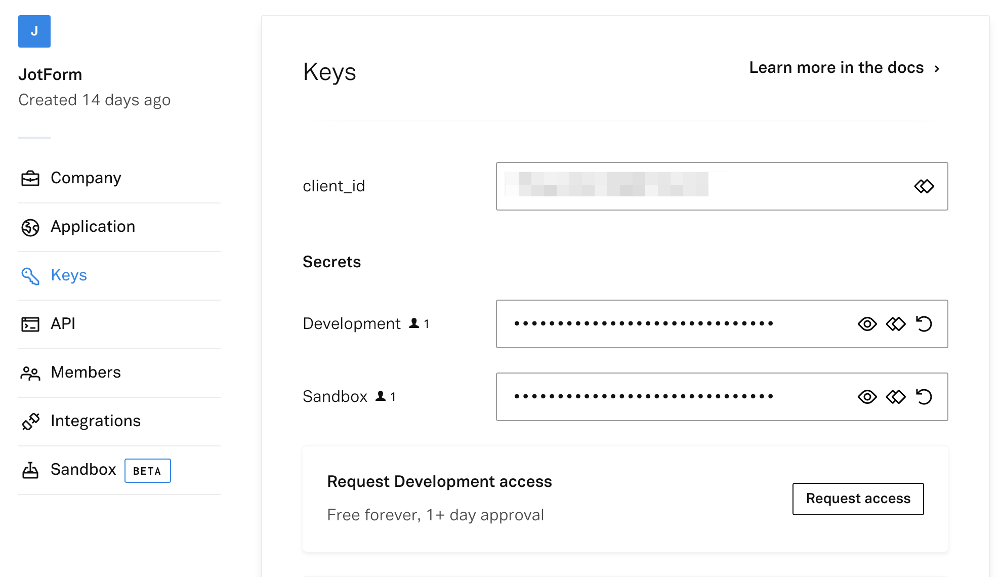Reveal the Development secret with eye icon
The height and width of the screenshot is (577, 1002).
867,324
